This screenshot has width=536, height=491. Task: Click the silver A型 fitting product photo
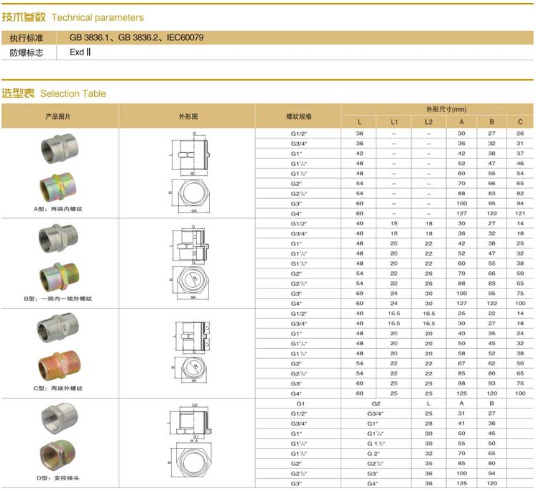pos(58,148)
